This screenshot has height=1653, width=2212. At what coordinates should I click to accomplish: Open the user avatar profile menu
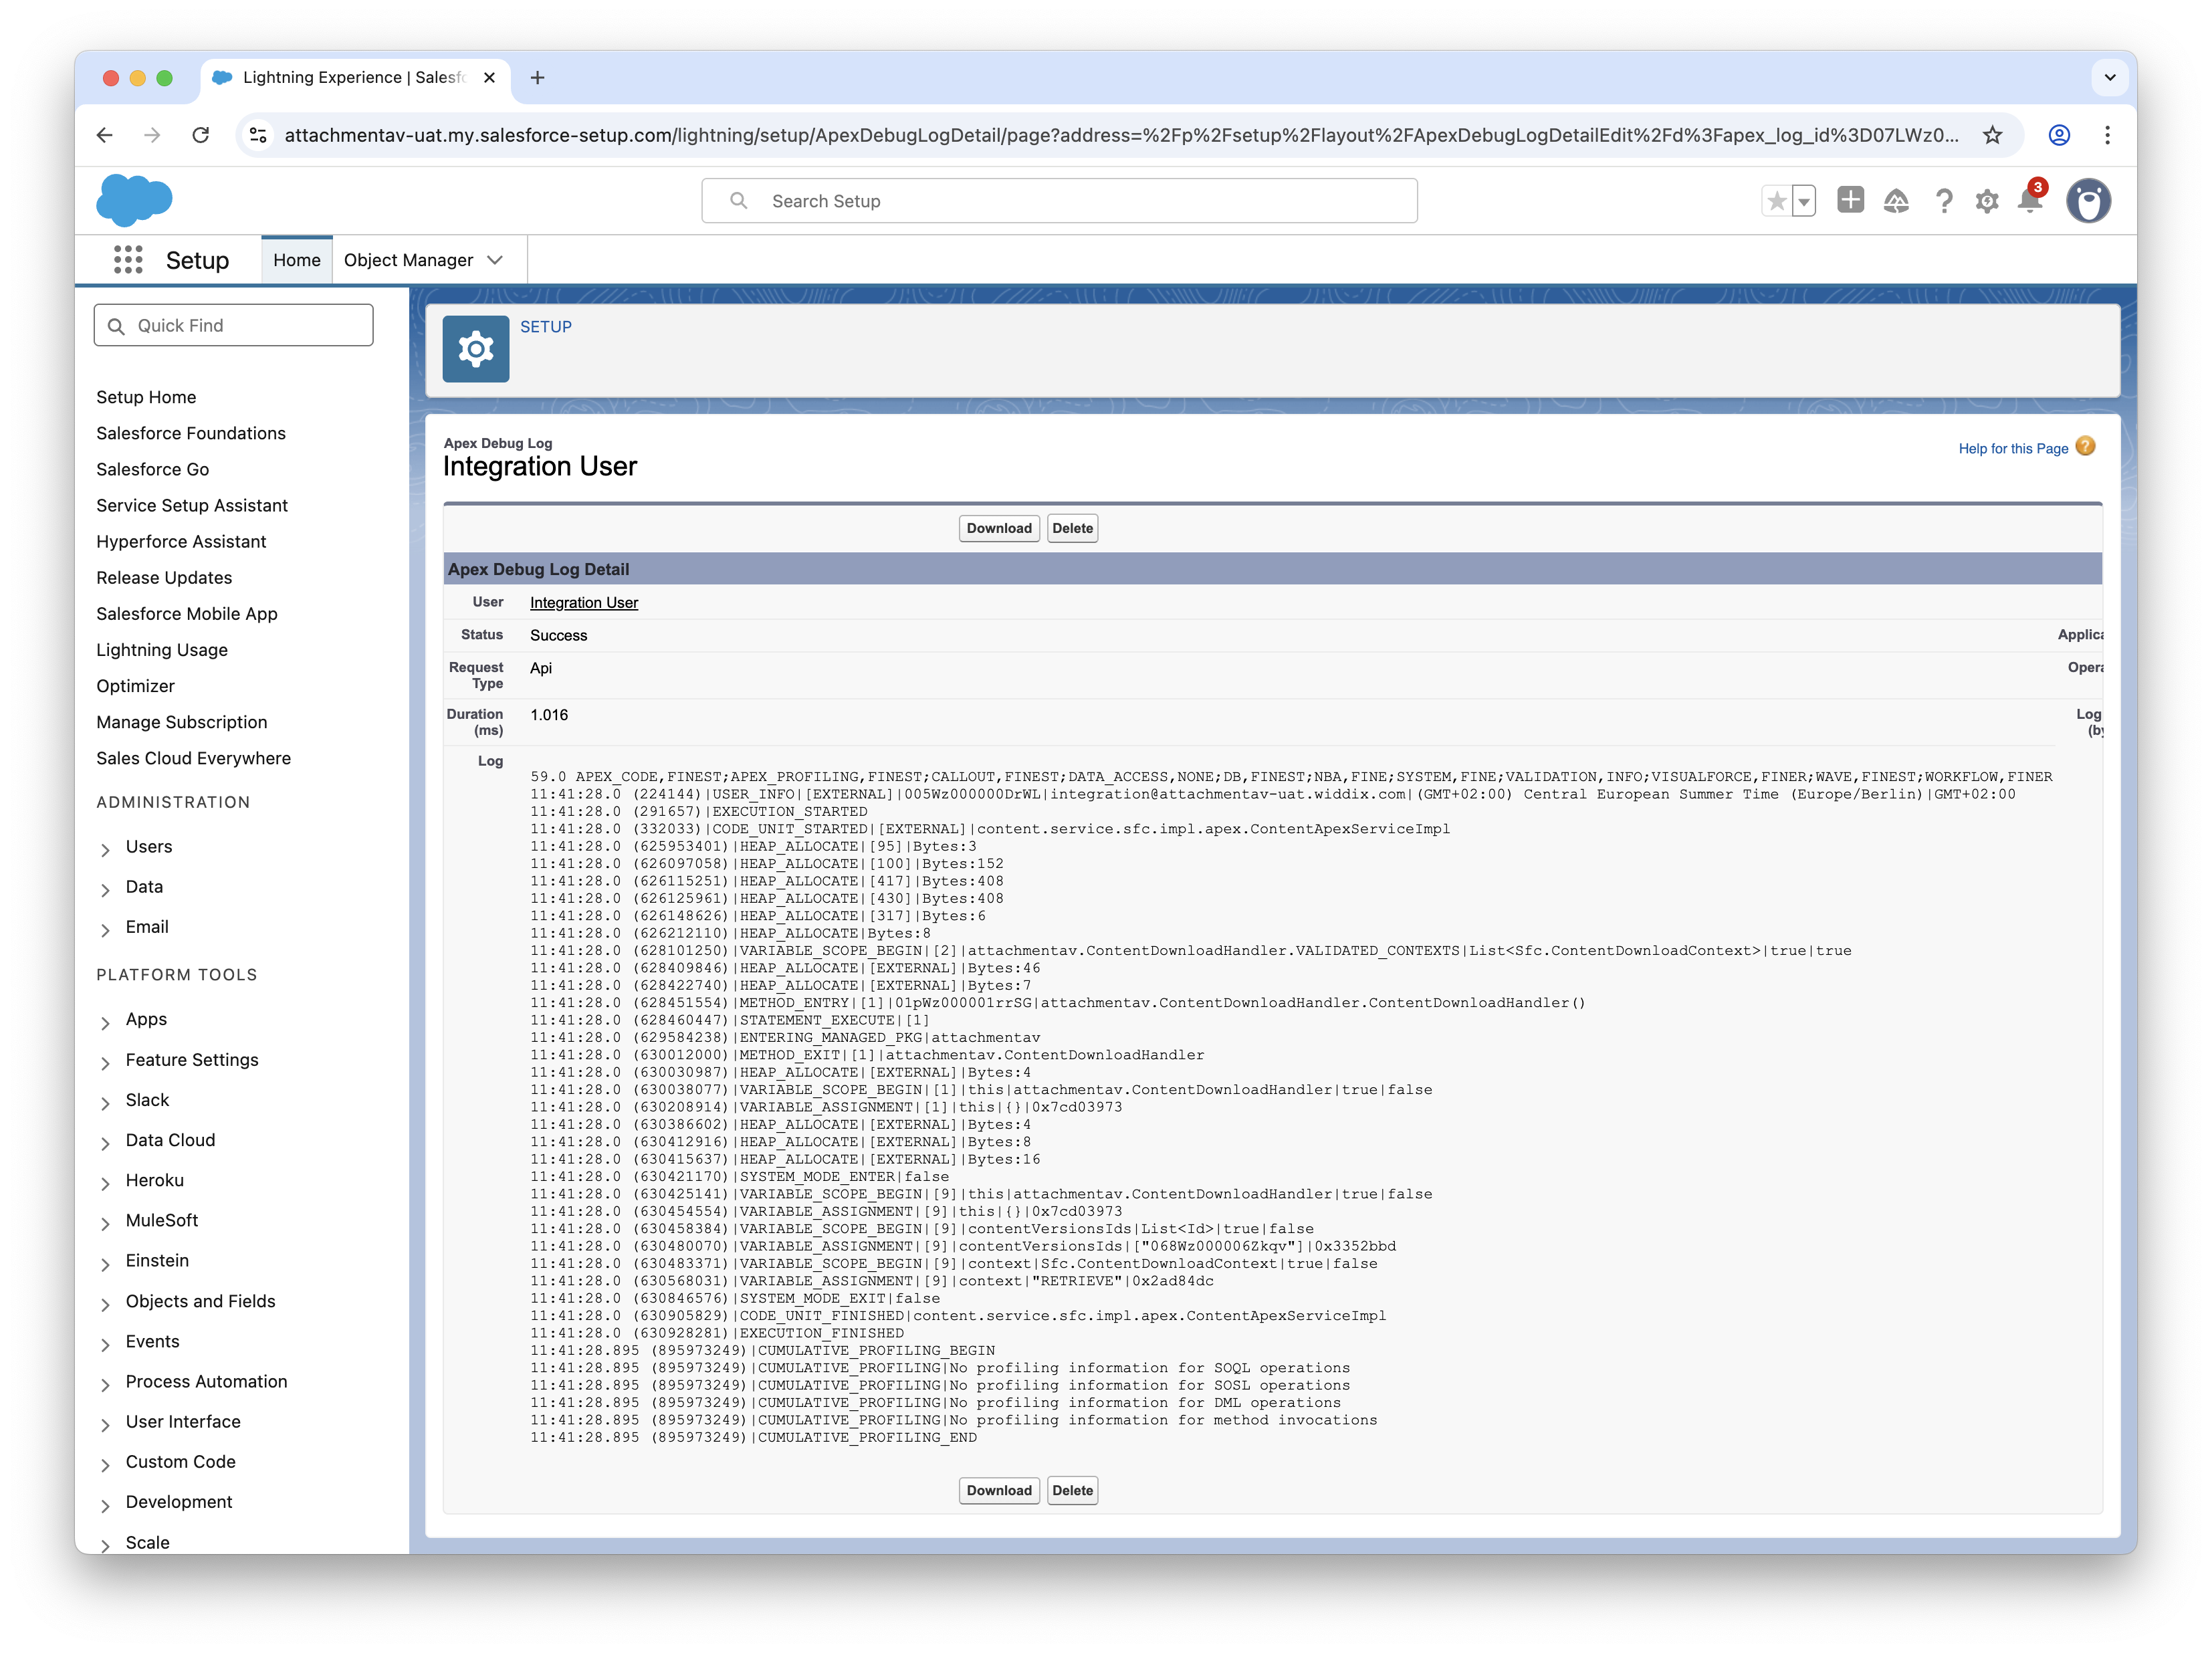(2088, 201)
